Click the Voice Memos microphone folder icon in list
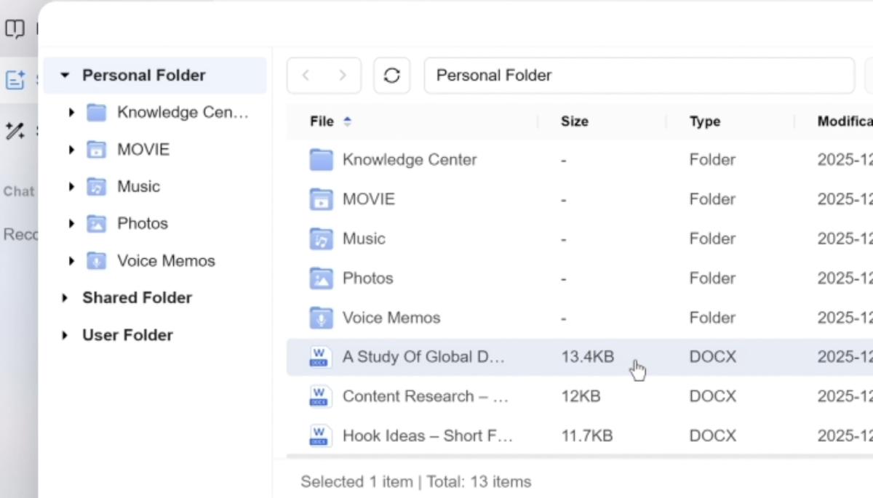This screenshot has height=498, width=873. click(321, 318)
